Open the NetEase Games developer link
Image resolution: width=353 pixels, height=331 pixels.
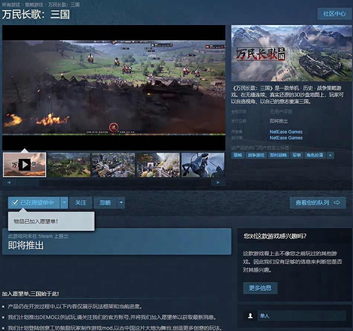tap(286, 132)
